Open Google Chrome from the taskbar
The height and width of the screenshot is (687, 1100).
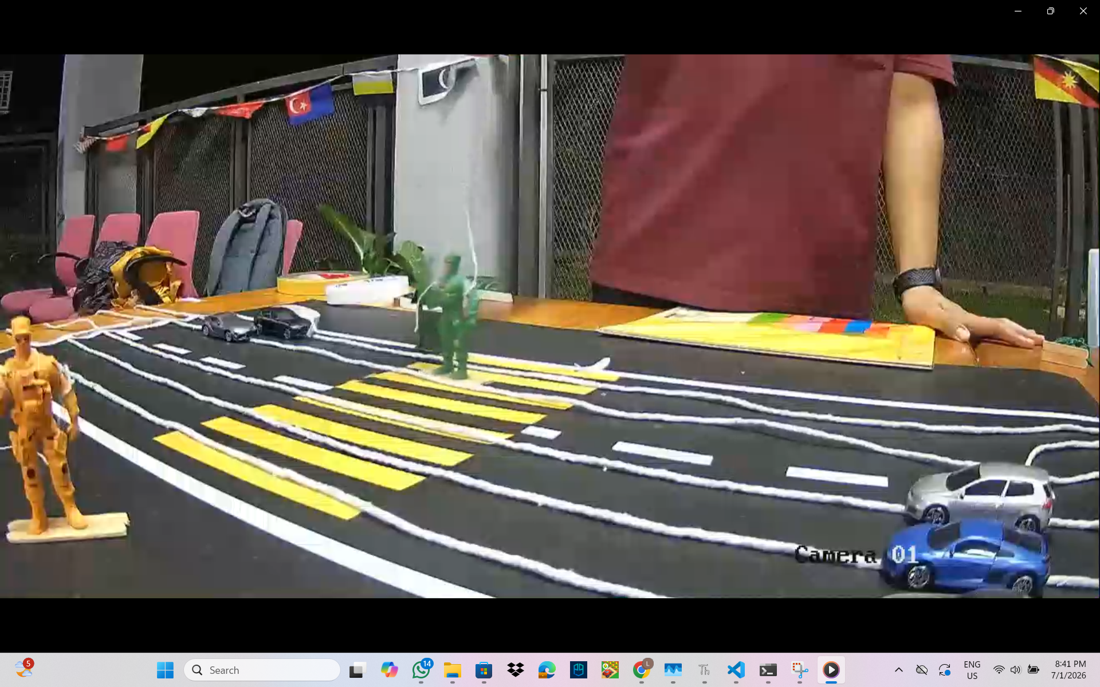point(642,670)
